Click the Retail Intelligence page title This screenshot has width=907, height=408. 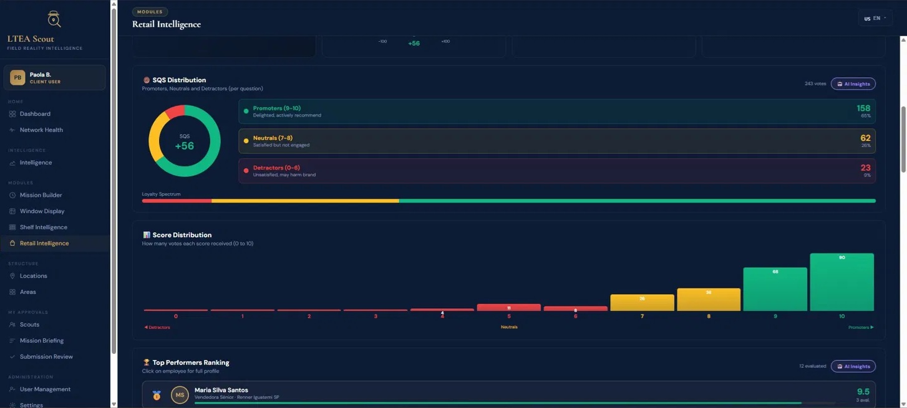click(167, 24)
